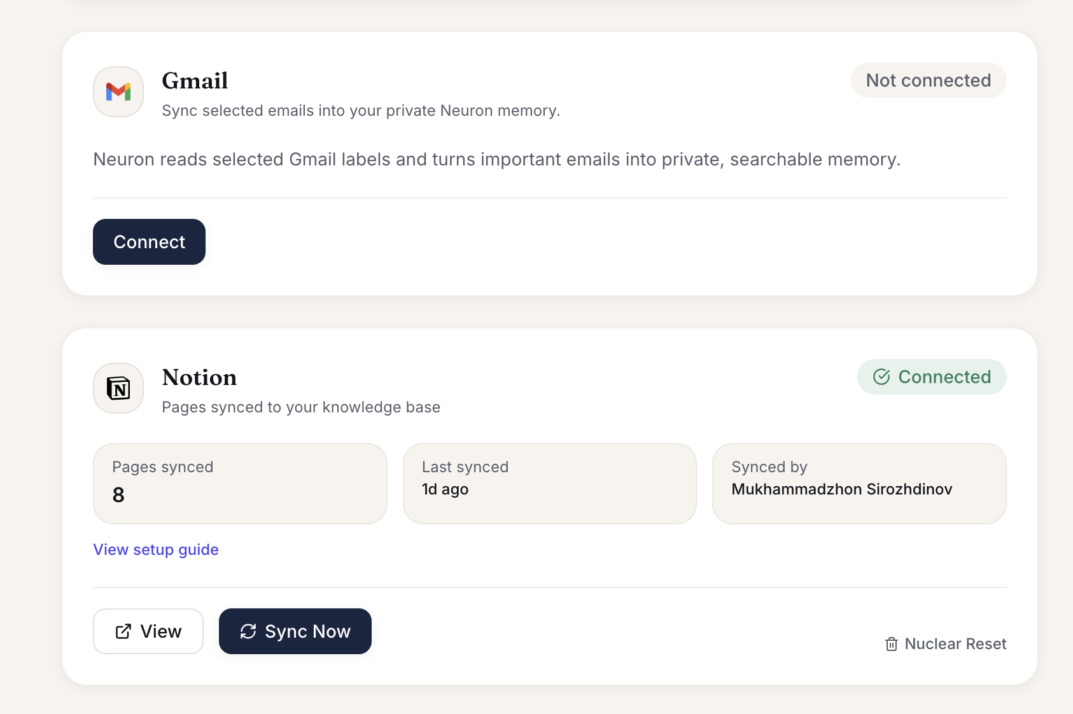
Task: Click the name Mukhammadzhon Sirozhdinov
Action: (x=842, y=489)
